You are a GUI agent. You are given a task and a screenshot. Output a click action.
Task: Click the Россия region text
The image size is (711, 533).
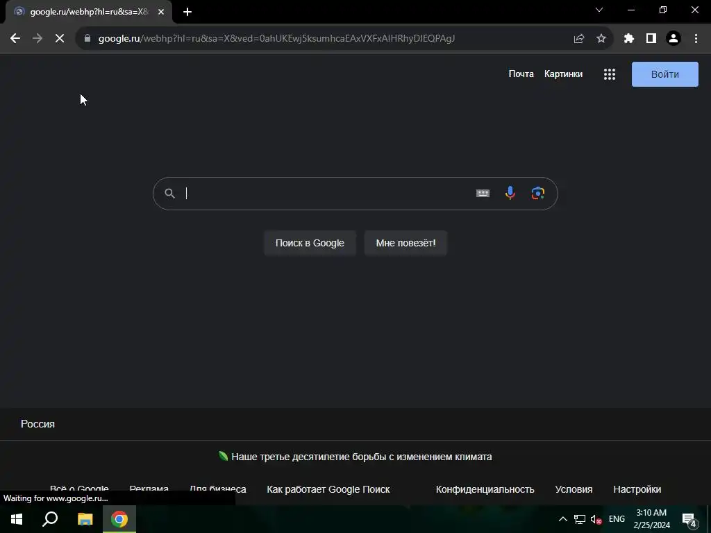point(37,424)
